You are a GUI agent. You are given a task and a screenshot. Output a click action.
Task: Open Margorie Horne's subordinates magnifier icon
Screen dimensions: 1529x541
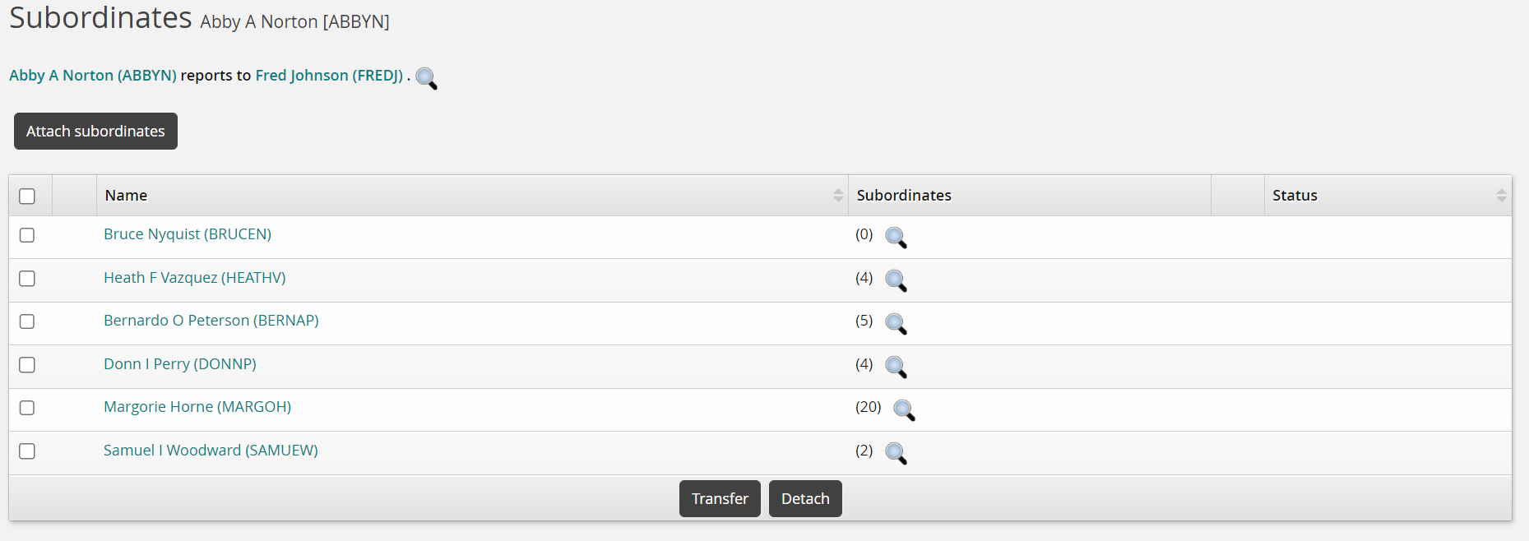(x=904, y=410)
